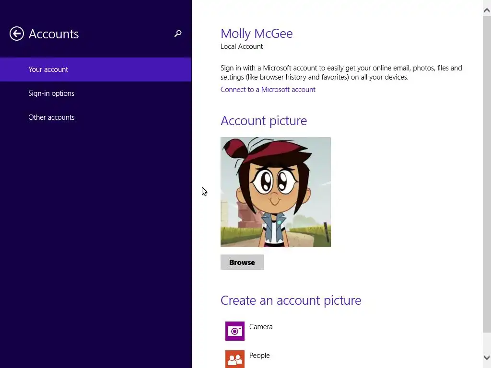Switch to Sign-in options

pyautogui.click(x=96, y=93)
